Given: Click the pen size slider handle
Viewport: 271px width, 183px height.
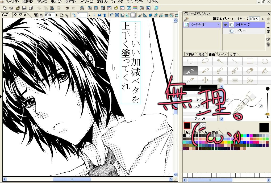Looking at the screenshot, I should point(268,114).
